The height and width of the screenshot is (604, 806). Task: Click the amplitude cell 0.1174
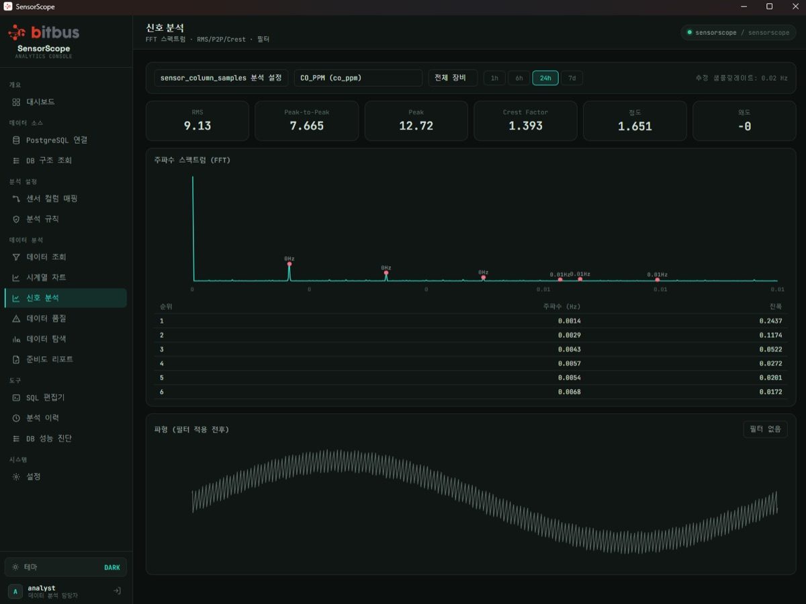click(x=771, y=335)
